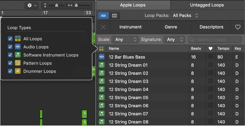Favorite the 12 String Dream 05 loop
The width and height of the screenshot is (245, 126).
(211, 97)
